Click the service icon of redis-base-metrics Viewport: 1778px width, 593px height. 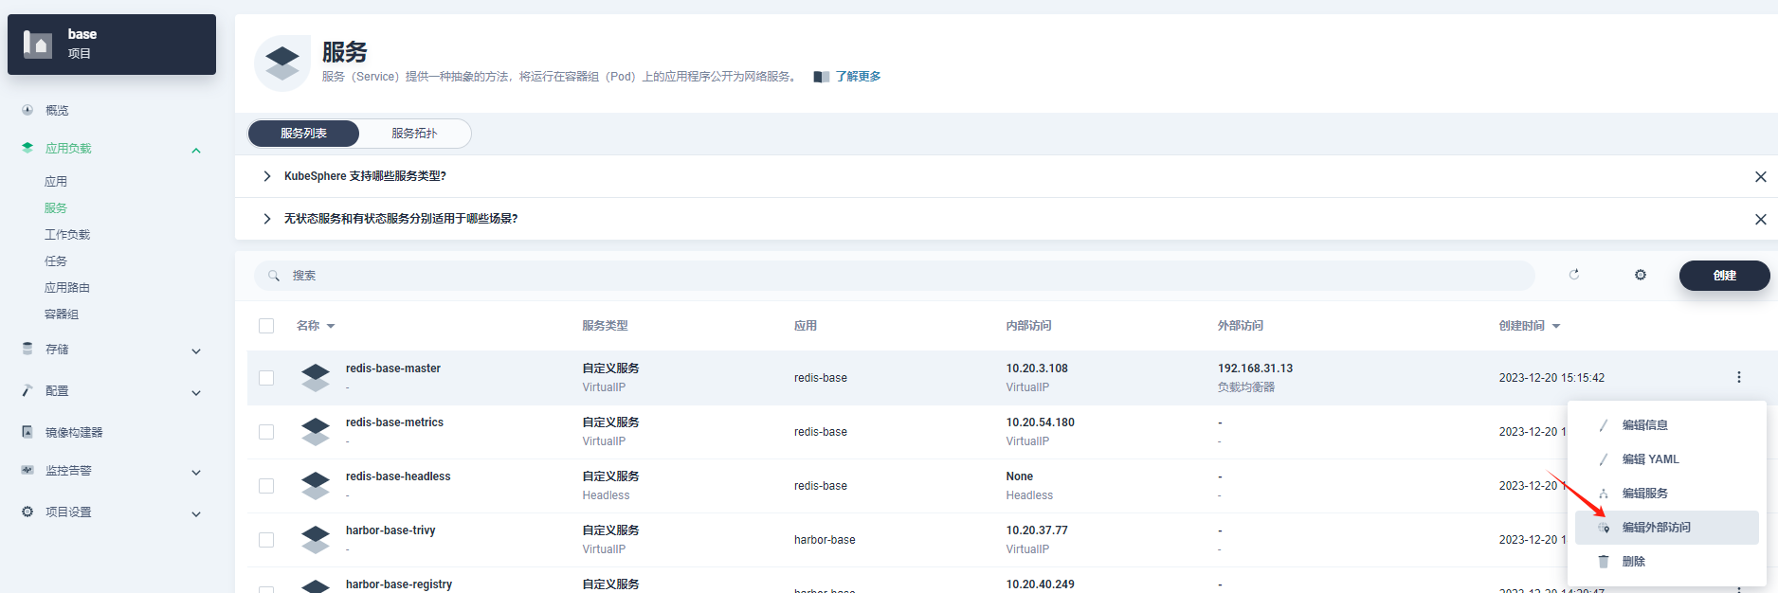pyautogui.click(x=316, y=431)
